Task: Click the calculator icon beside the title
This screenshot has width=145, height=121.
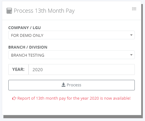Action: [x=9, y=11]
